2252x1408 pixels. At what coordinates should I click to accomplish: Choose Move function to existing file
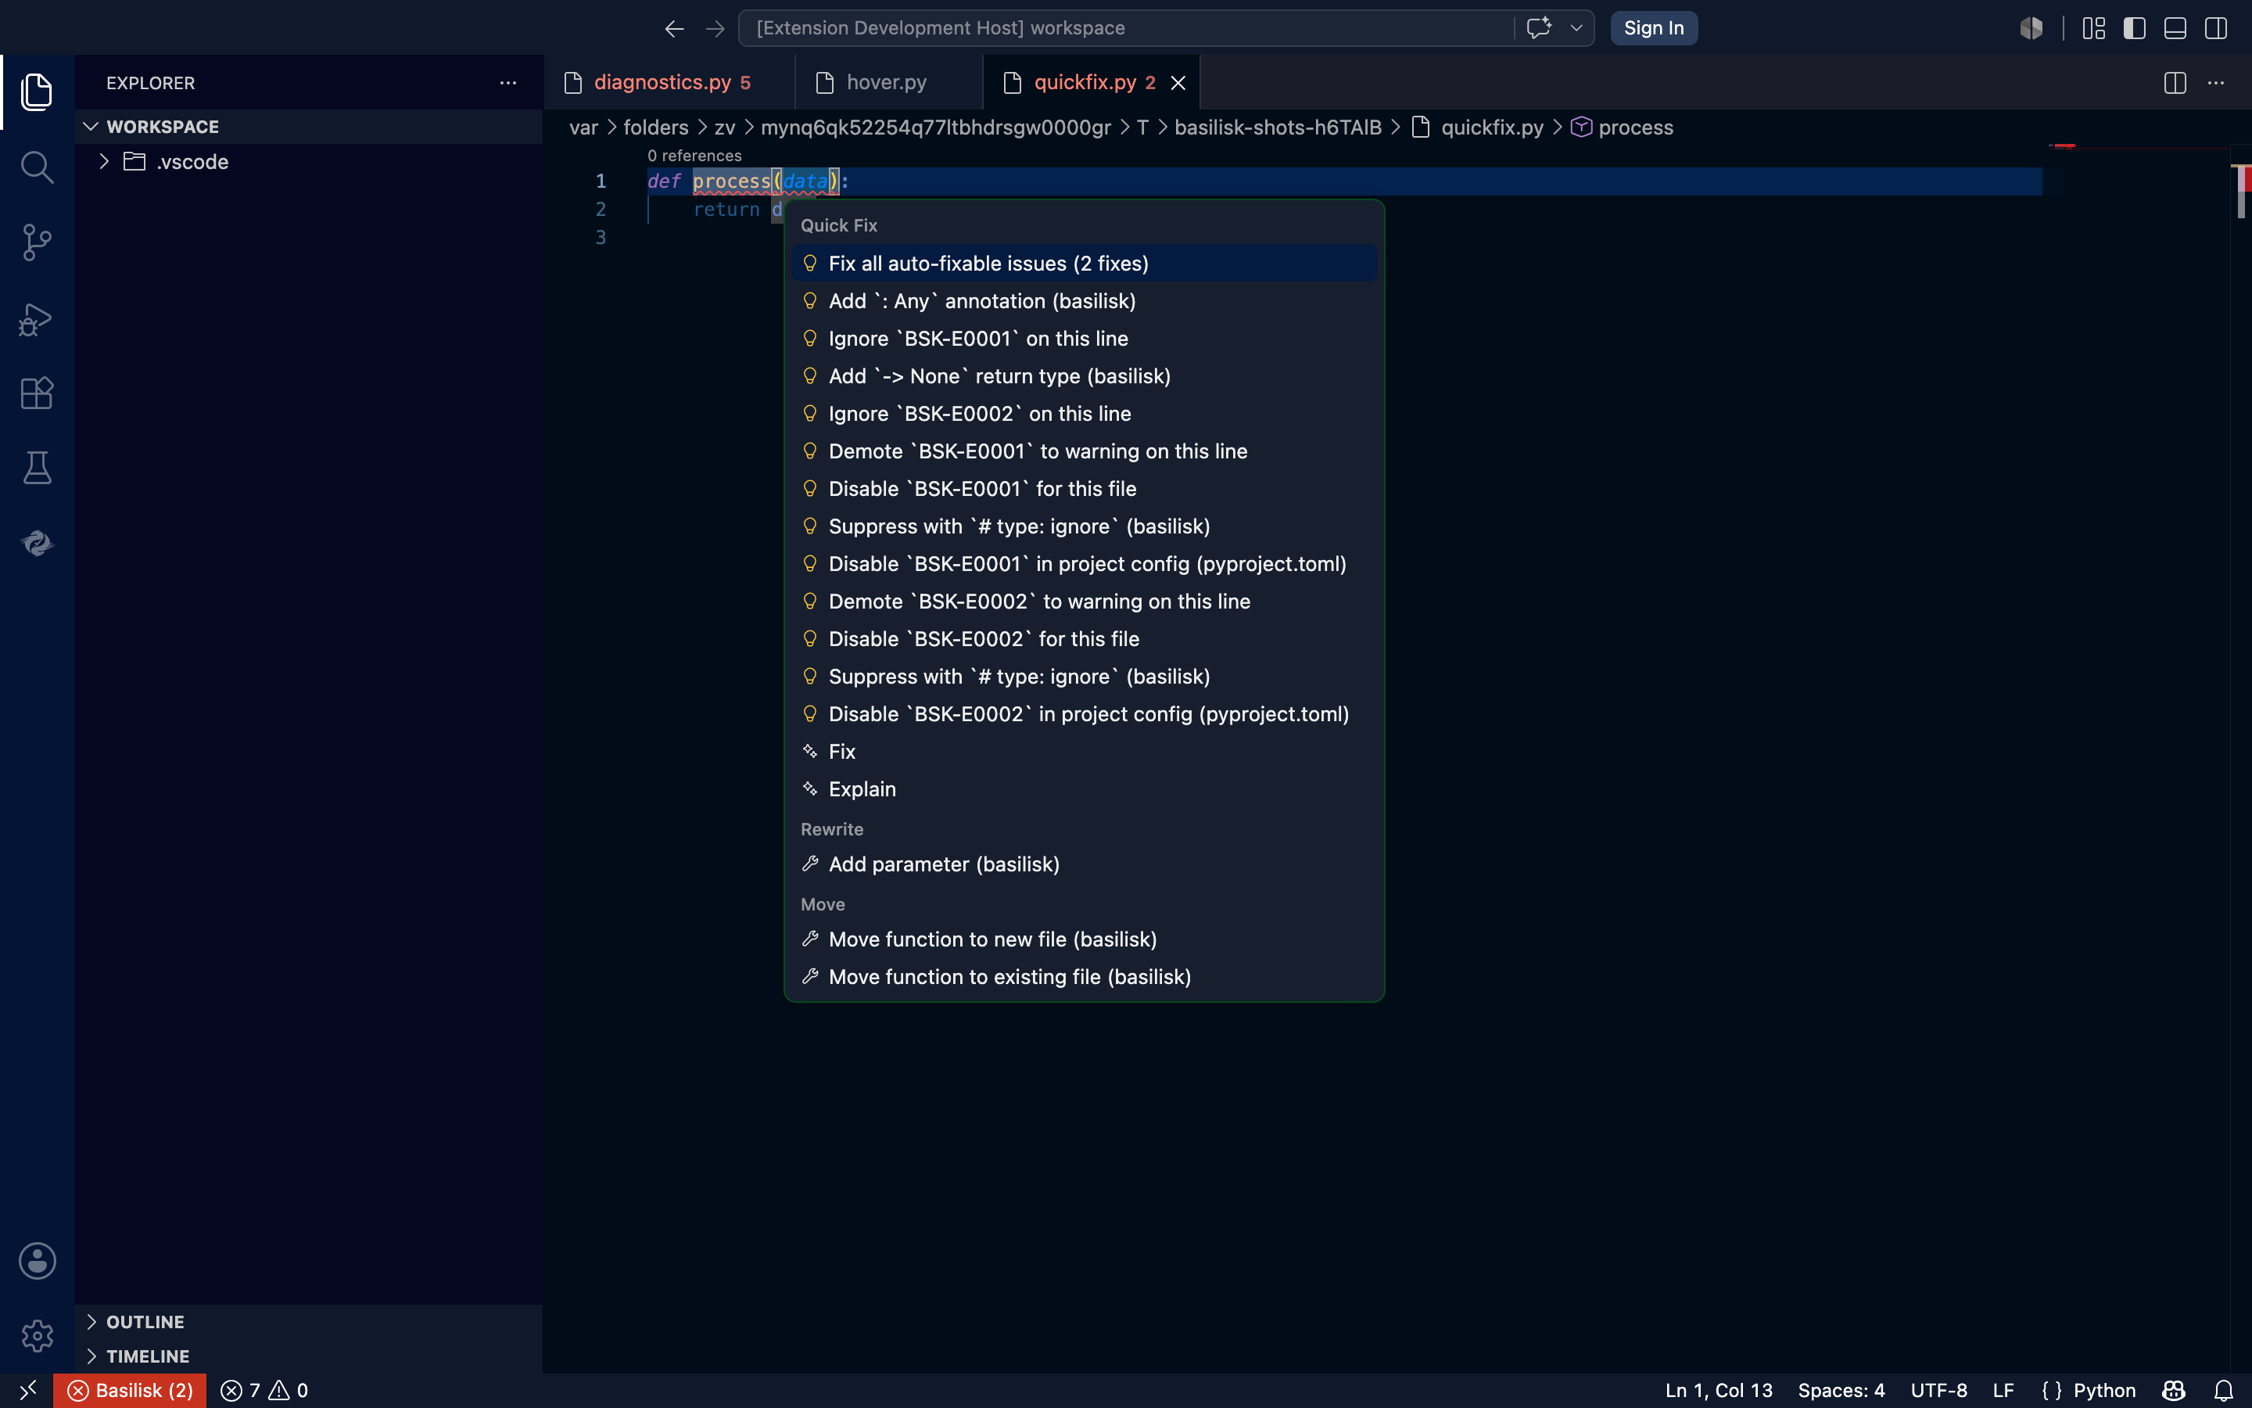coord(1084,977)
